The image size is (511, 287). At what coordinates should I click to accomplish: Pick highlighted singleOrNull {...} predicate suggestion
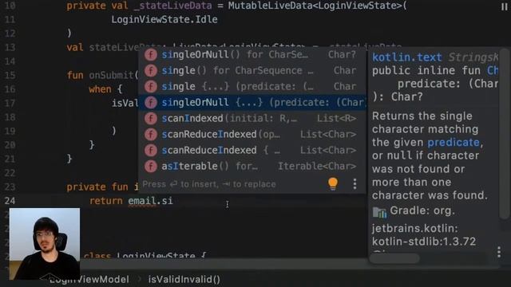click(x=252, y=103)
